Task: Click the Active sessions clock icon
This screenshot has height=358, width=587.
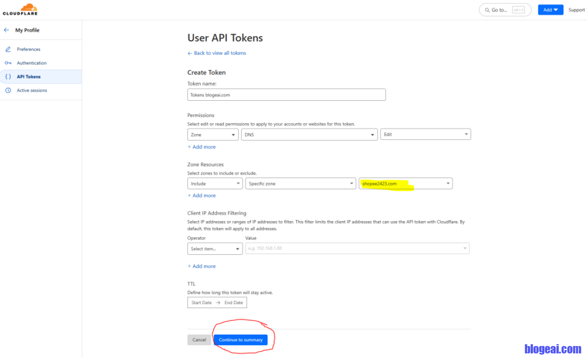Action: tap(8, 91)
